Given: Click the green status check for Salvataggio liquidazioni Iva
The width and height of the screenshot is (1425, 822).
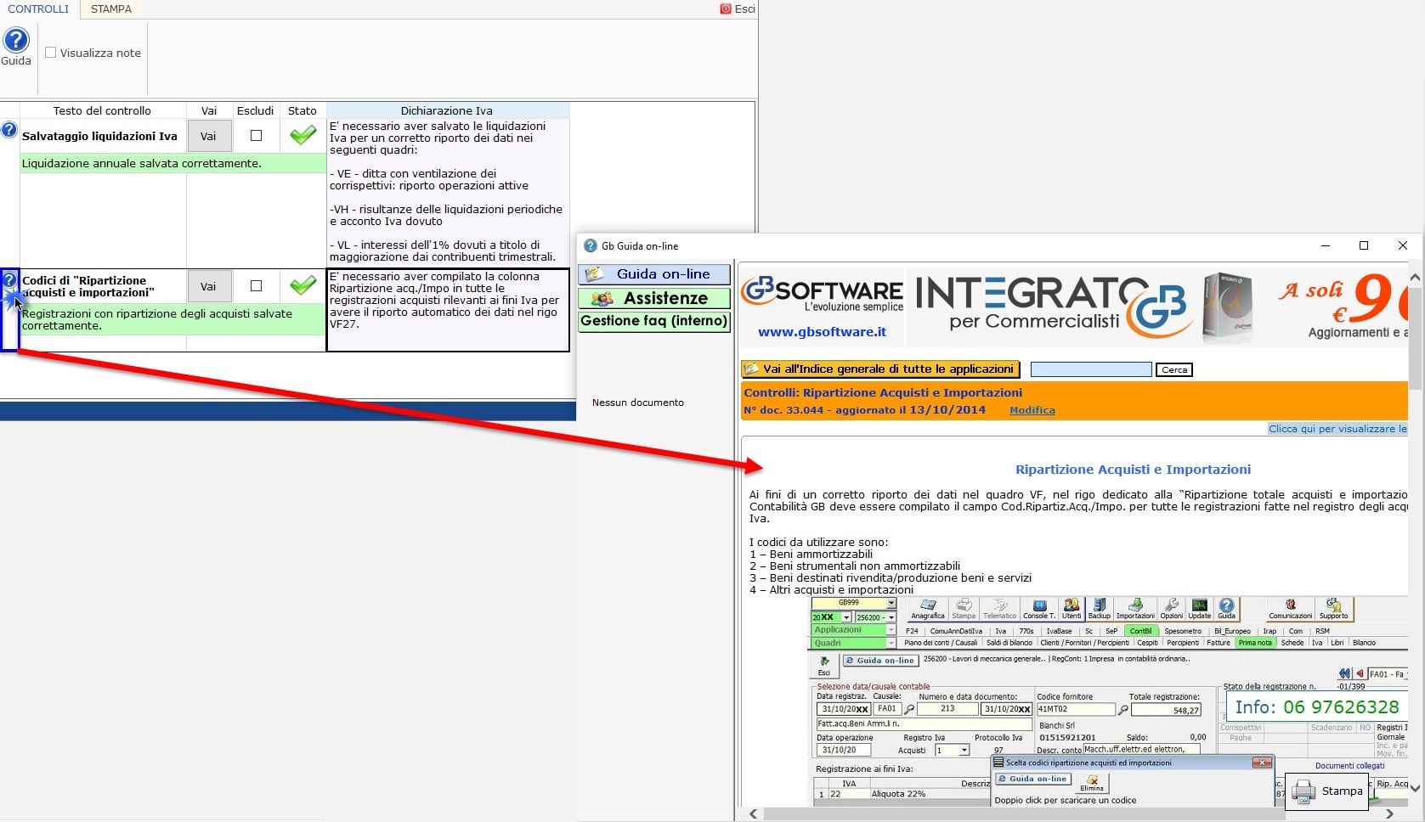Looking at the screenshot, I should click(x=303, y=135).
